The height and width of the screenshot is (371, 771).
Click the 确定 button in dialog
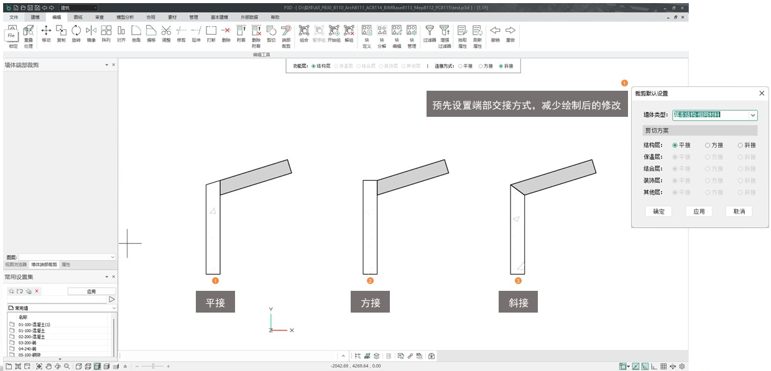(659, 211)
